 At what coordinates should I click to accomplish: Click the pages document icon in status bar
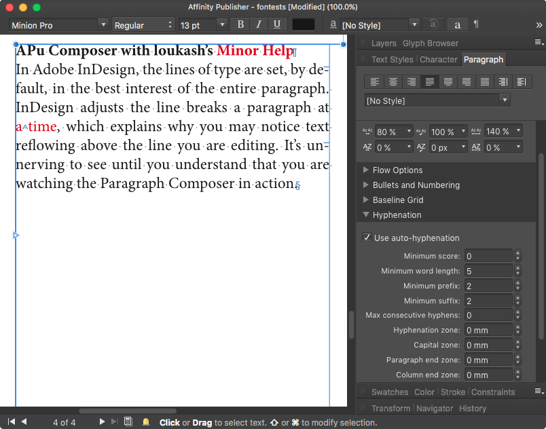[128, 422]
